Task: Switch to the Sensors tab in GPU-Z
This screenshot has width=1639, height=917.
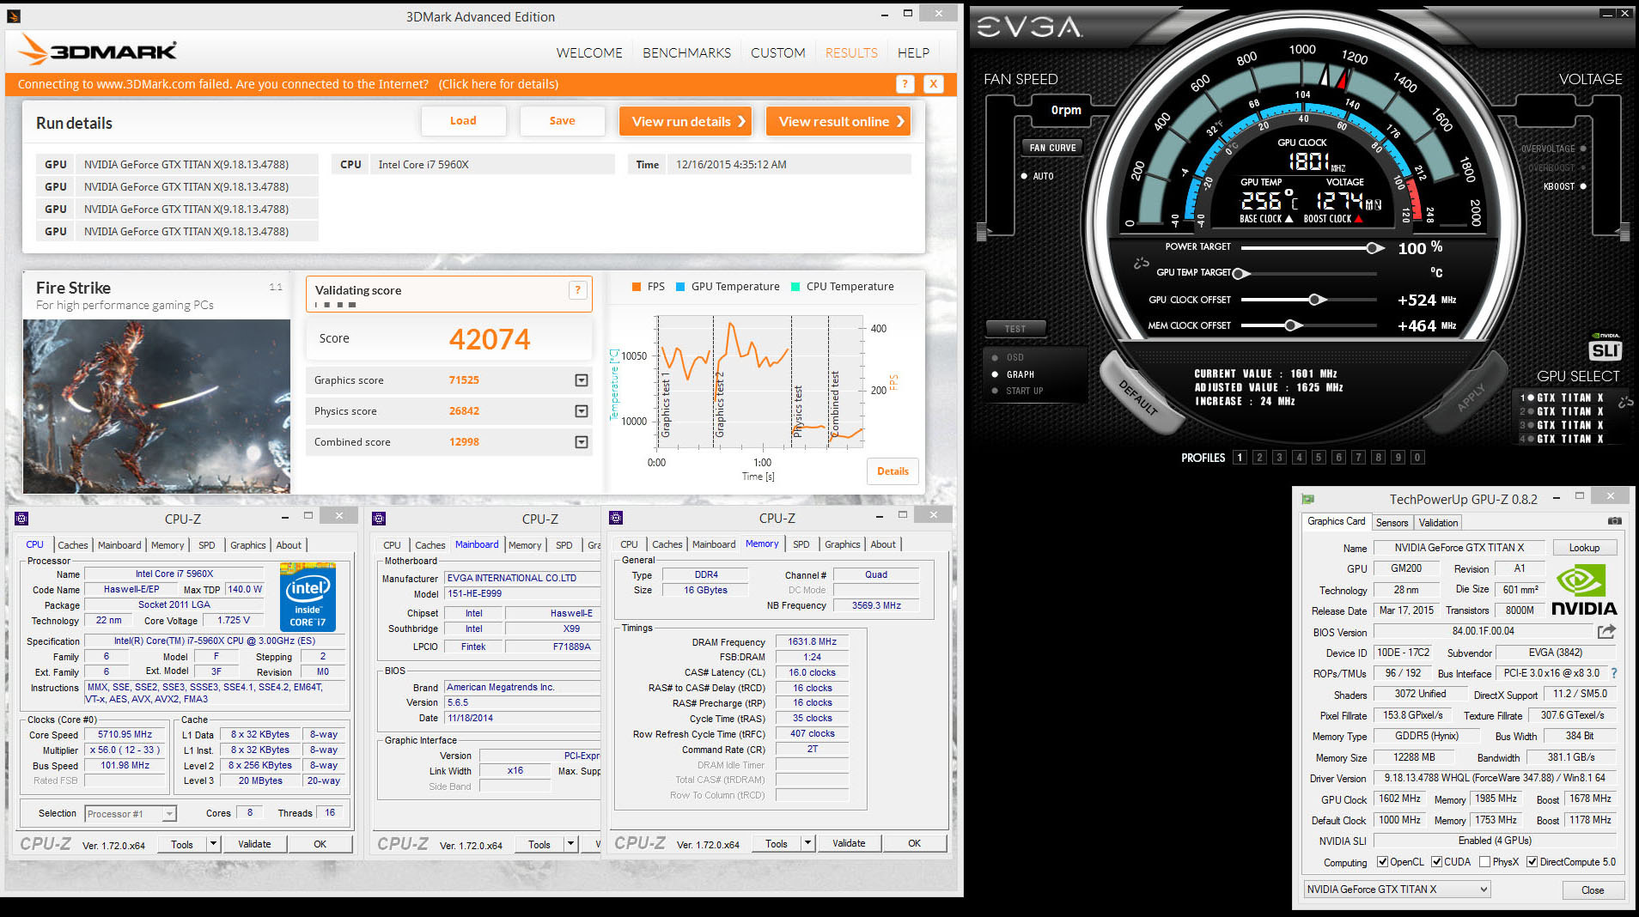Action: click(x=1392, y=522)
